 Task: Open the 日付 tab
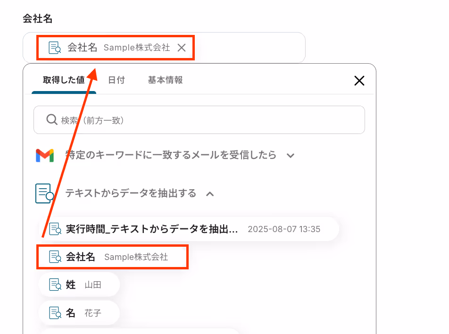point(116,80)
